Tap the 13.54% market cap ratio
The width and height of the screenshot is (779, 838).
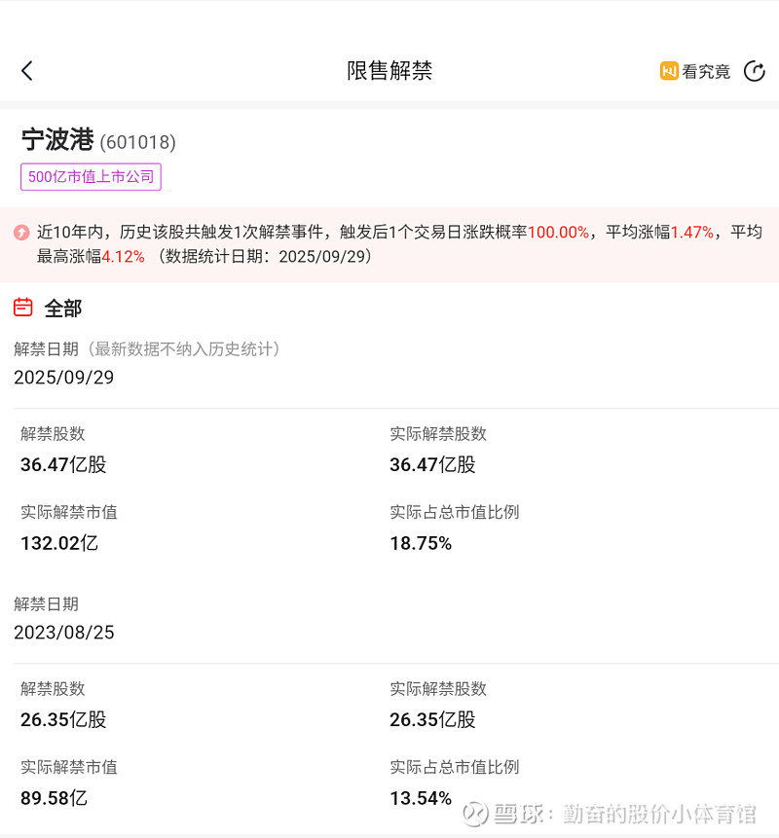pyautogui.click(x=421, y=798)
